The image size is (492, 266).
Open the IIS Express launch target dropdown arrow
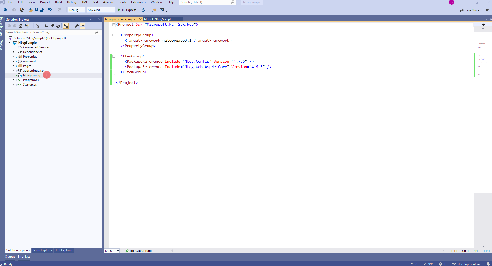(138, 10)
